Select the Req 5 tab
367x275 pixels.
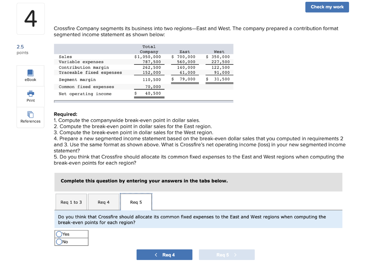tap(136, 202)
